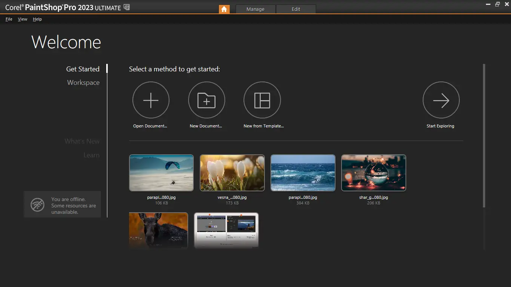Open the paraglider recent image thumbnail
Image resolution: width=511 pixels, height=287 pixels.
tap(161, 173)
